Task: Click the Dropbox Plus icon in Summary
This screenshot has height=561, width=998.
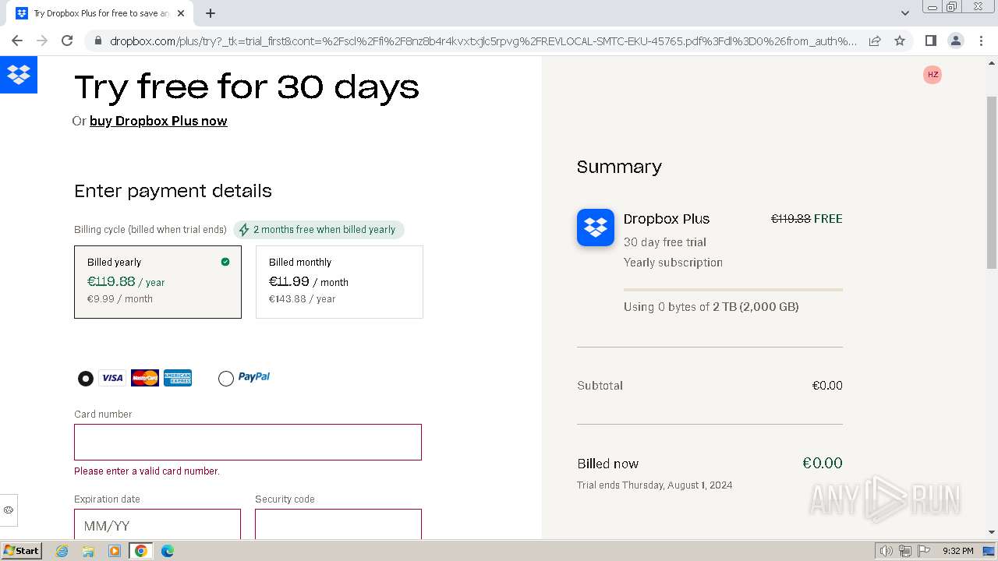Action: pos(596,228)
